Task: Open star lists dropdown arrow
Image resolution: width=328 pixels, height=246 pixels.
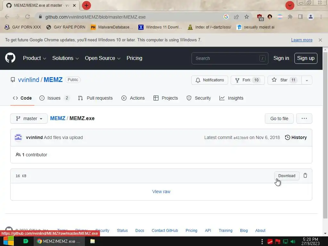Action: [307, 80]
